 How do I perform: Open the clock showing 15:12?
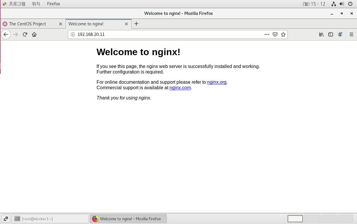click(x=314, y=4)
